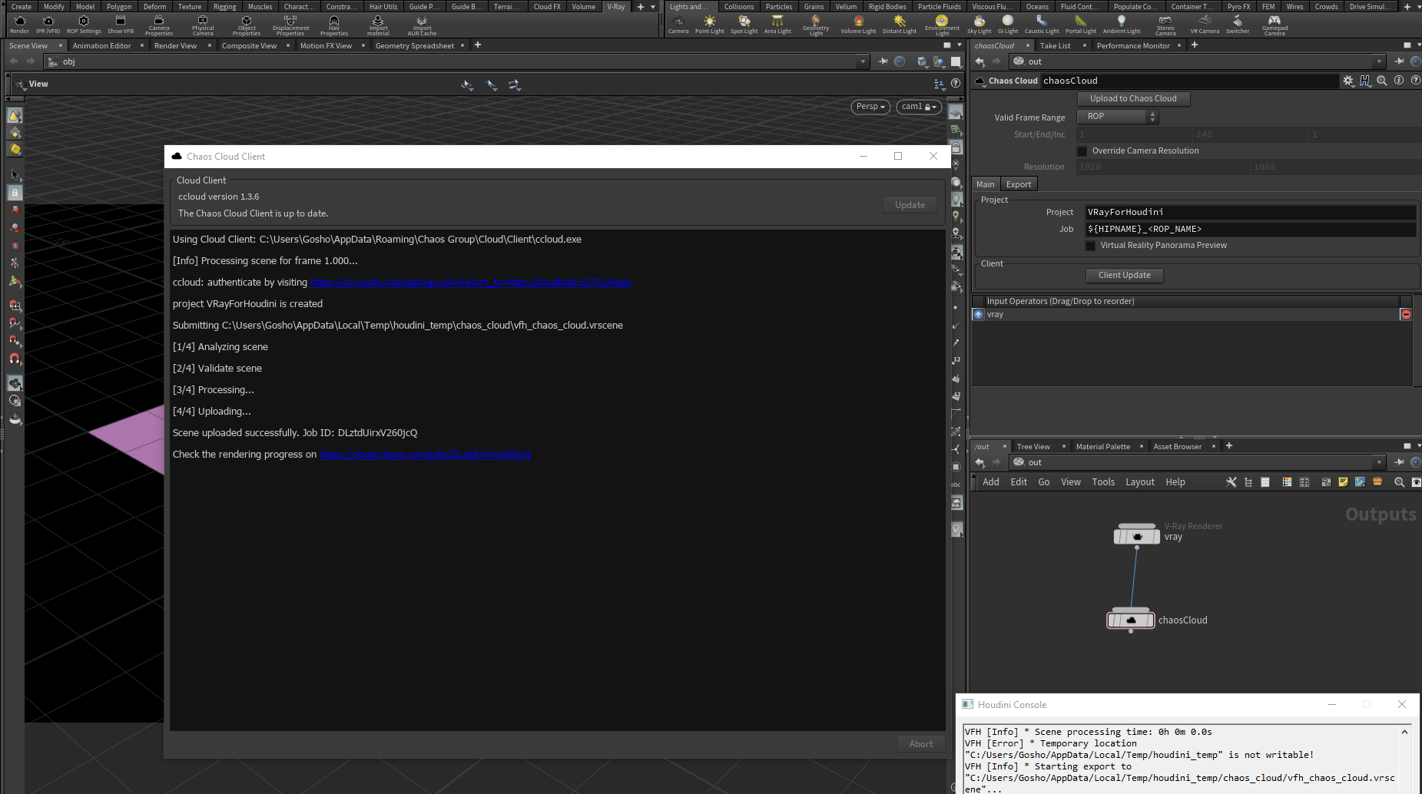1422x794 pixels.
Task: Open parameter gear menu for chaosCloud
Action: tap(1348, 81)
